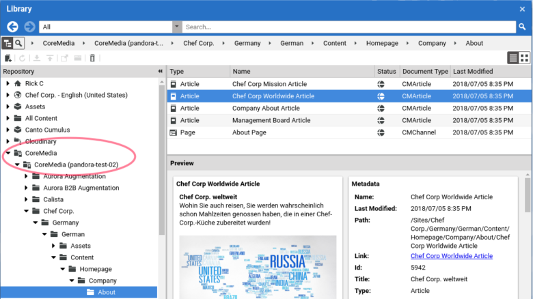Screen dimensions: 533x299
Task: Go back with the left arrow button
Action: 12,27
